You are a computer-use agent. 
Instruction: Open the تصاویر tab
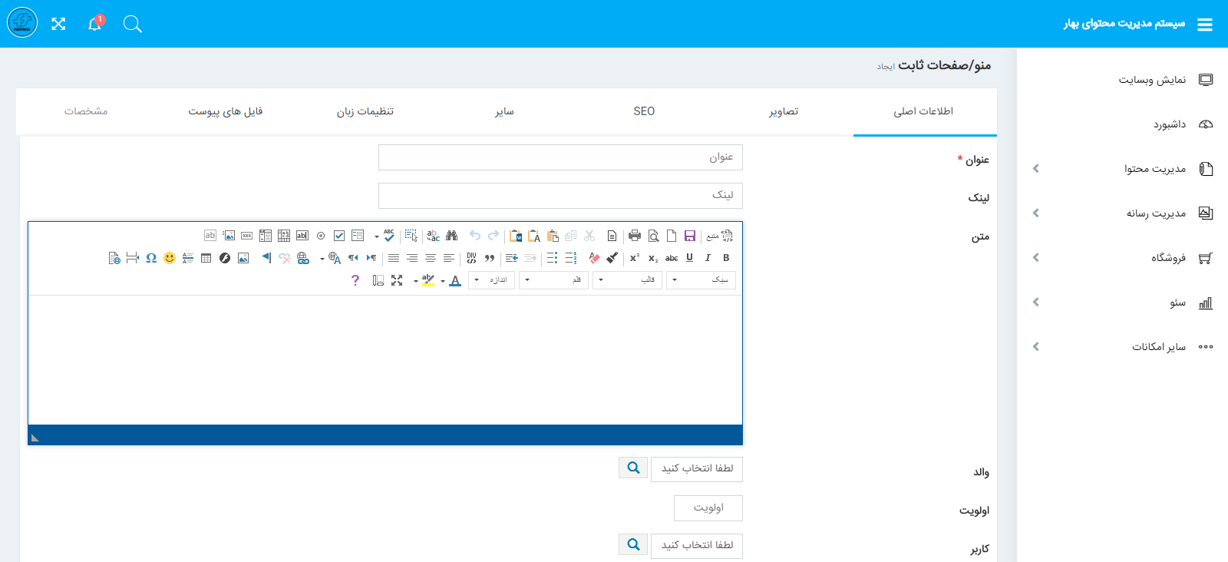[x=784, y=111]
